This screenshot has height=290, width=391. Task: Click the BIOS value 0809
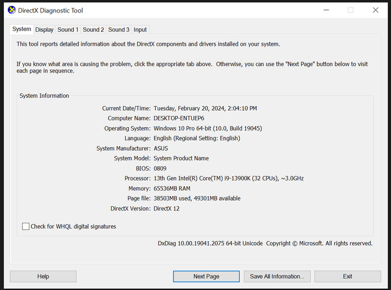(x=160, y=168)
